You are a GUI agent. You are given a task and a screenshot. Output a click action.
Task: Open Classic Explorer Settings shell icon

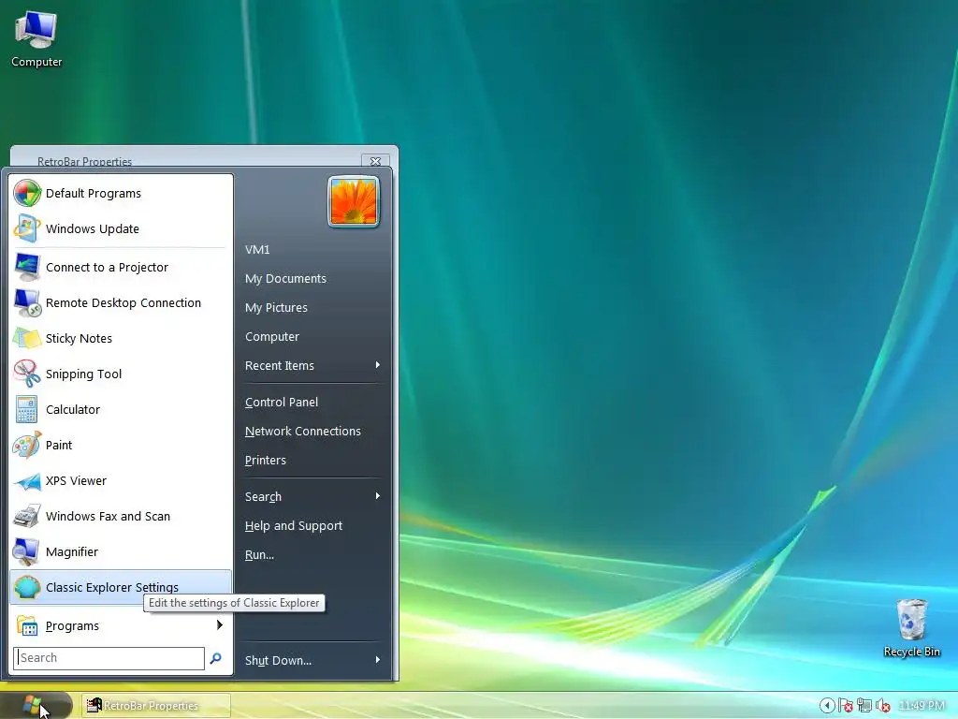[27, 587]
